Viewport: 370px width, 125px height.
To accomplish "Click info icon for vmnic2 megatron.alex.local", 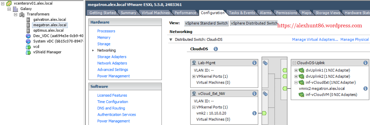I will pyautogui.click(x=365, y=88).
